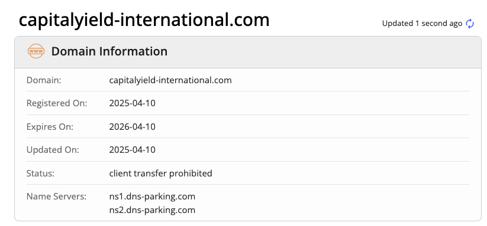Screen dimensions: 487x226
Task: Click the Name Servers: label
Action: (56, 196)
